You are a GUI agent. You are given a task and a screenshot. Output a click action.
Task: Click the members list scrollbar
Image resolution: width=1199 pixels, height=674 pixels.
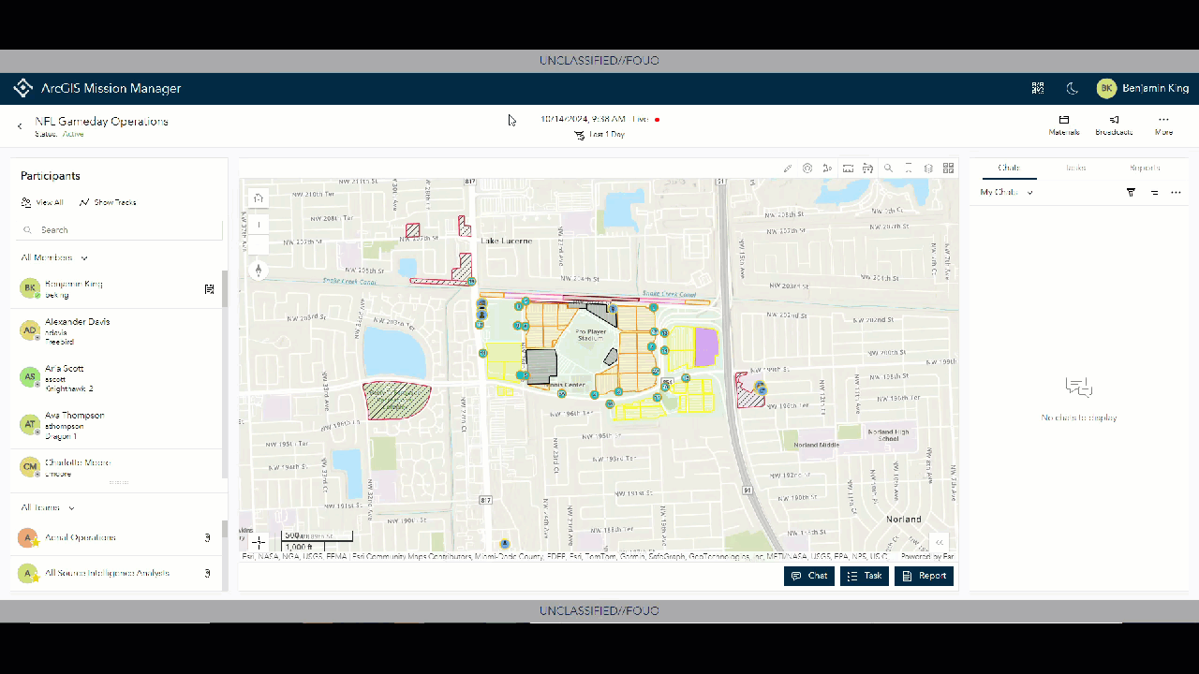(225, 290)
